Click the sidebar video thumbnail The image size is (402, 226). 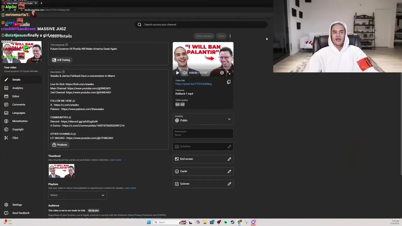tap(22, 52)
